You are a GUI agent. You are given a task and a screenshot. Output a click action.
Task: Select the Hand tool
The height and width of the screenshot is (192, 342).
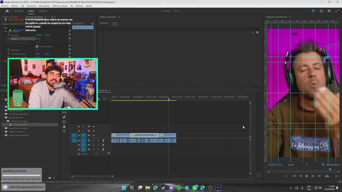(x=64, y=127)
